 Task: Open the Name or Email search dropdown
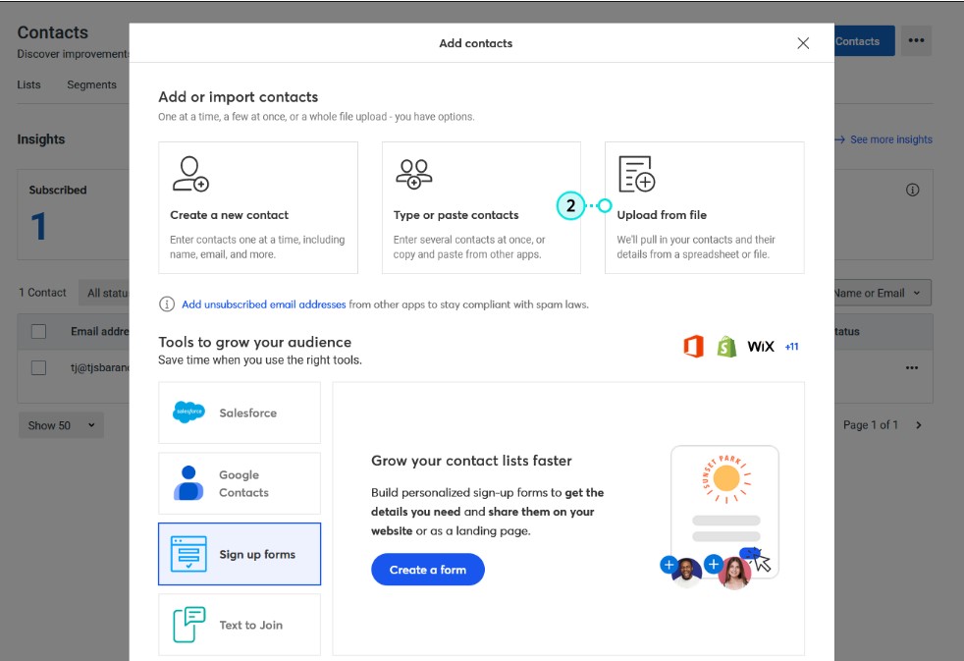coord(883,293)
